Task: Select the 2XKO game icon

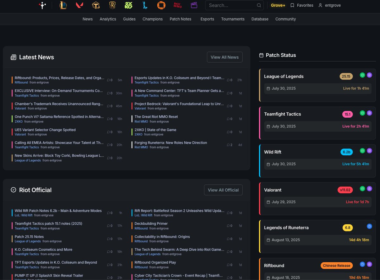Action: pos(129,5)
